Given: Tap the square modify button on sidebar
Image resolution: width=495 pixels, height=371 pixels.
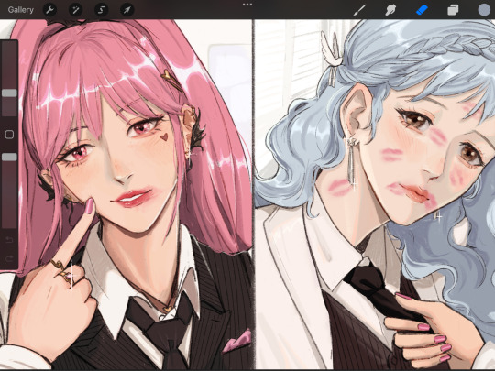Looking at the screenshot, I should click(9, 135).
